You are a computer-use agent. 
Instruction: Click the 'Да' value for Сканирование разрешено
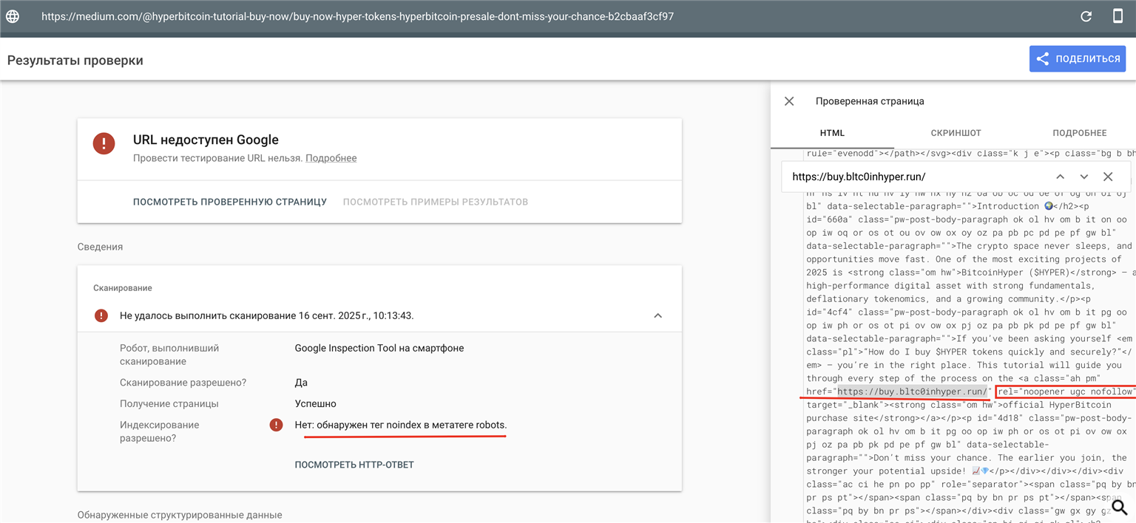(x=301, y=383)
